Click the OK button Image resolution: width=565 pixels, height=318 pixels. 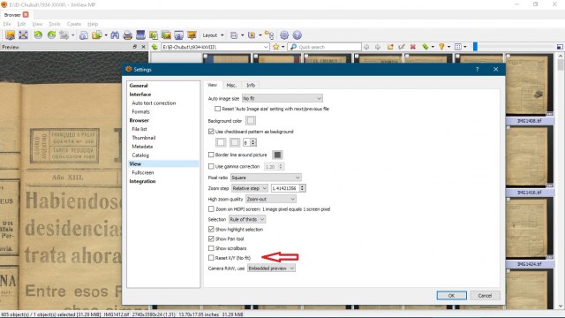point(451,296)
